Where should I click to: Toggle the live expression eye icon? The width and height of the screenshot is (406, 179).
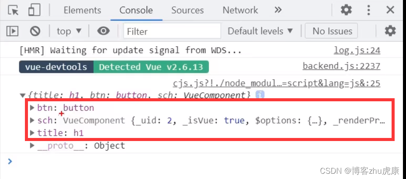point(103,31)
